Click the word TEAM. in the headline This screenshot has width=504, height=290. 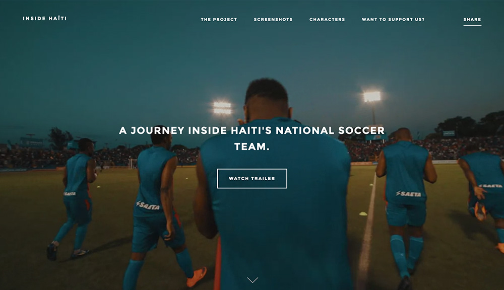[x=251, y=147]
